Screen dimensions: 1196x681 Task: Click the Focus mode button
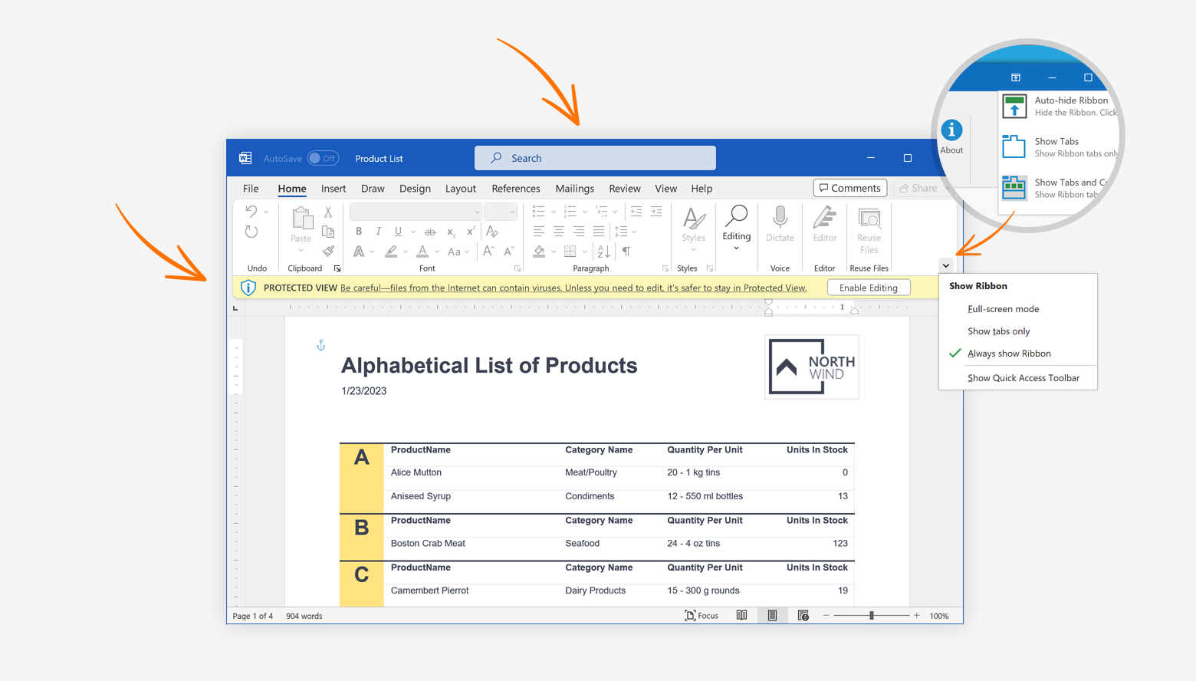pyautogui.click(x=701, y=616)
